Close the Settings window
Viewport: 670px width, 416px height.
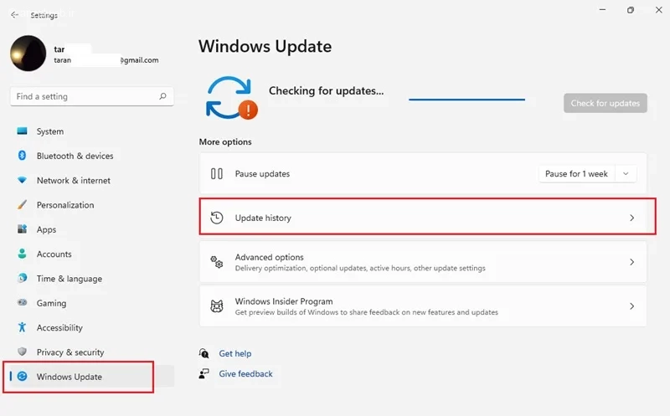659,10
